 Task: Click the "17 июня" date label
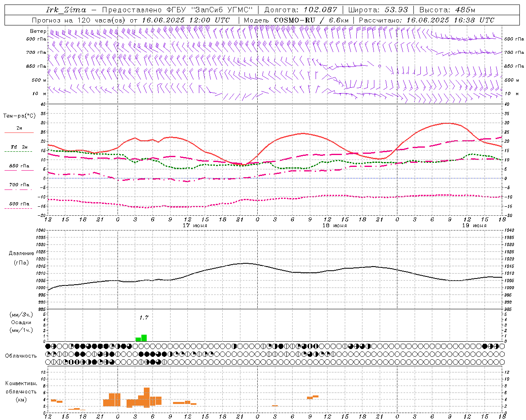[x=195, y=226]
